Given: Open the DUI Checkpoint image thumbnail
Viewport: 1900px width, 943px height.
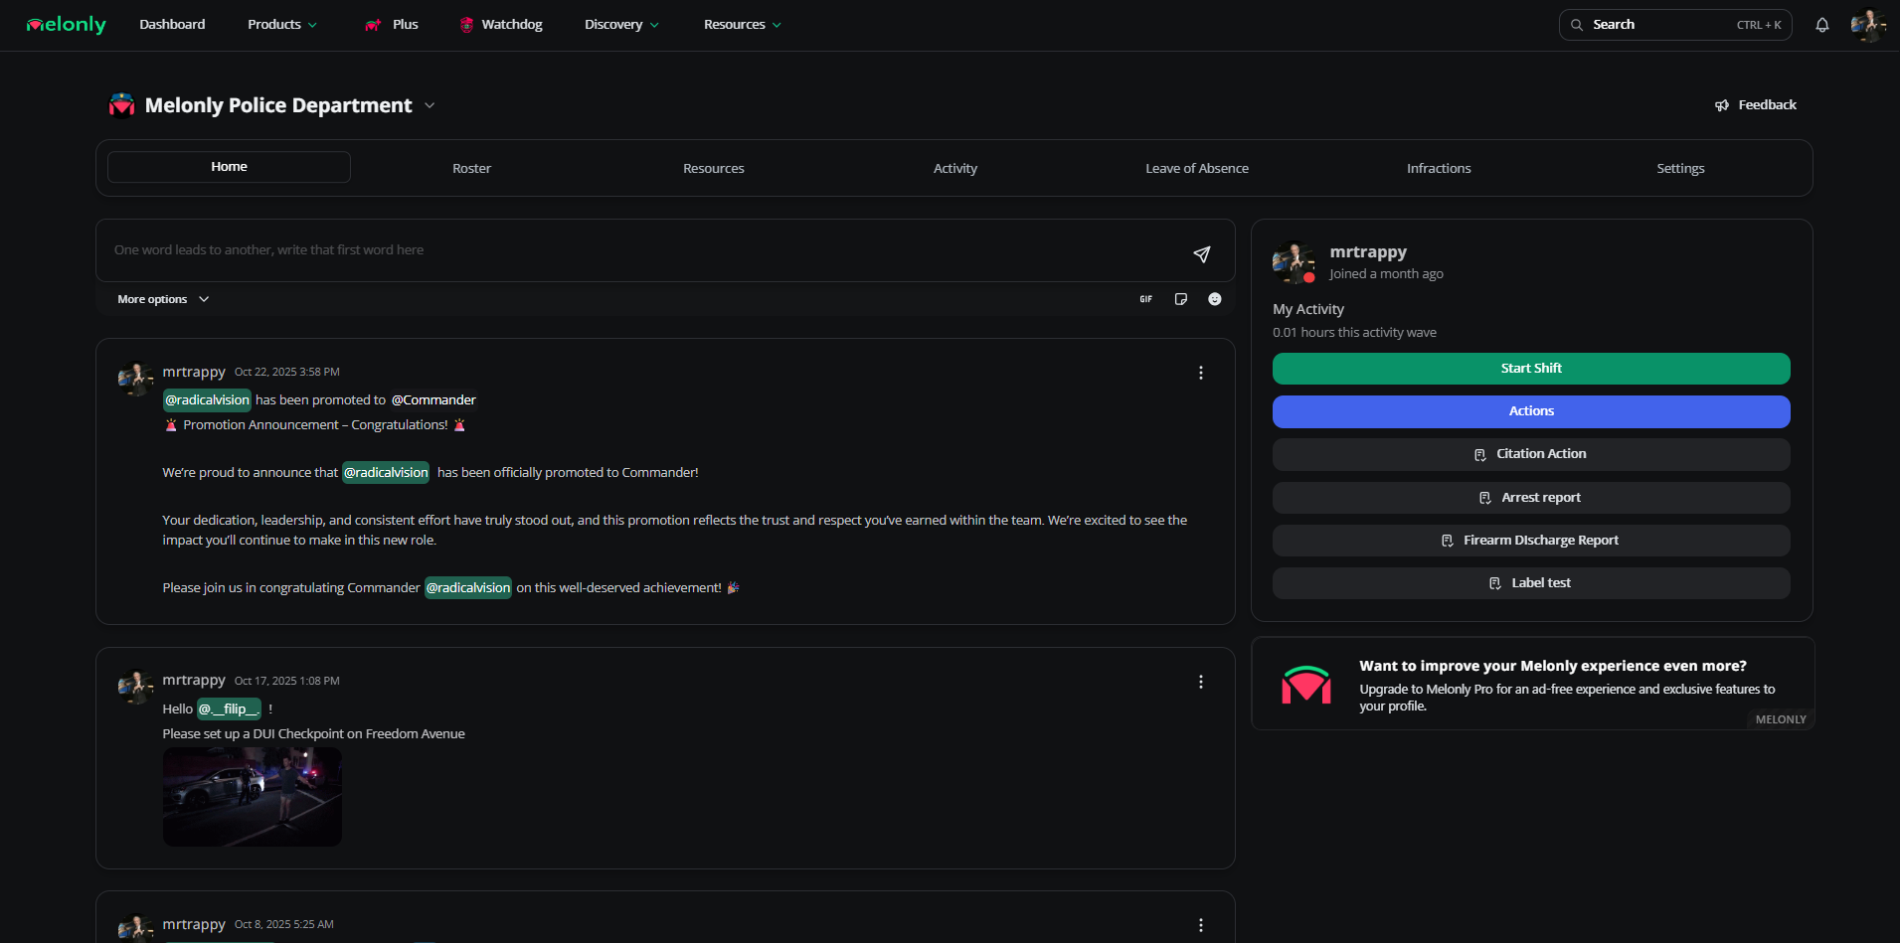Looking at the screenshot, I should pos(252,796).
